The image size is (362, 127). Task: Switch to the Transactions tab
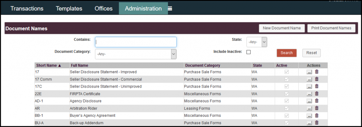27,8
